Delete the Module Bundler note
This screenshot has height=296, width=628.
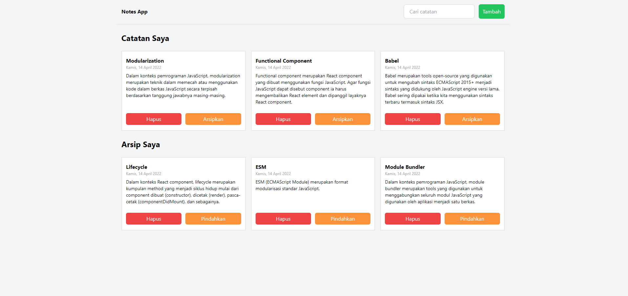click(x=412, y=219)
